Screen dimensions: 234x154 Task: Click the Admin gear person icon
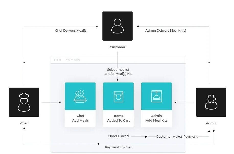[211, 102]
